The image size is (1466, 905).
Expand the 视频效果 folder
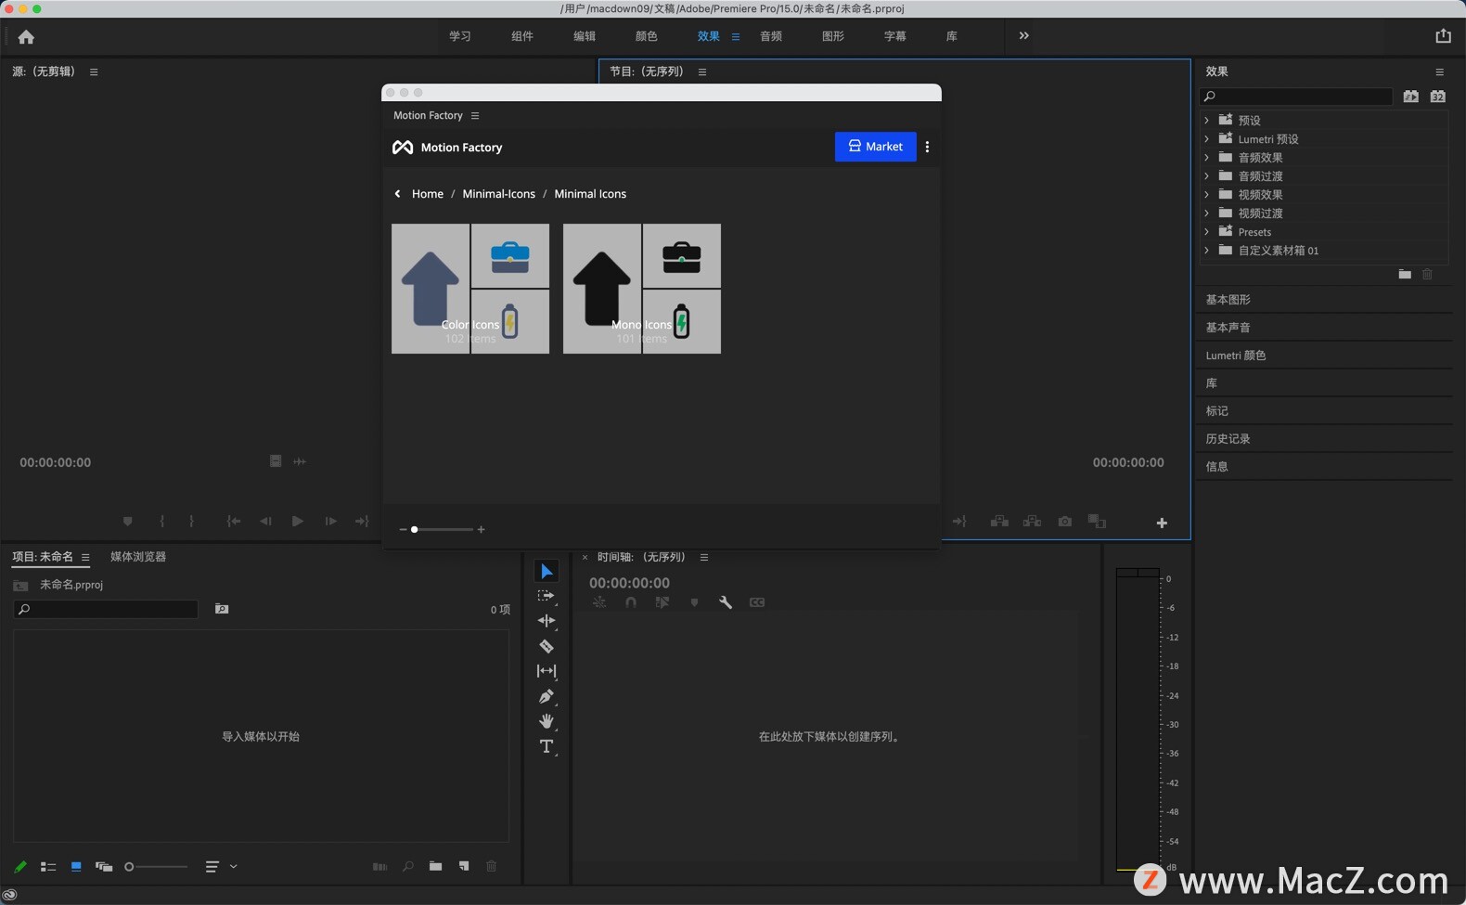(1206, 194)
